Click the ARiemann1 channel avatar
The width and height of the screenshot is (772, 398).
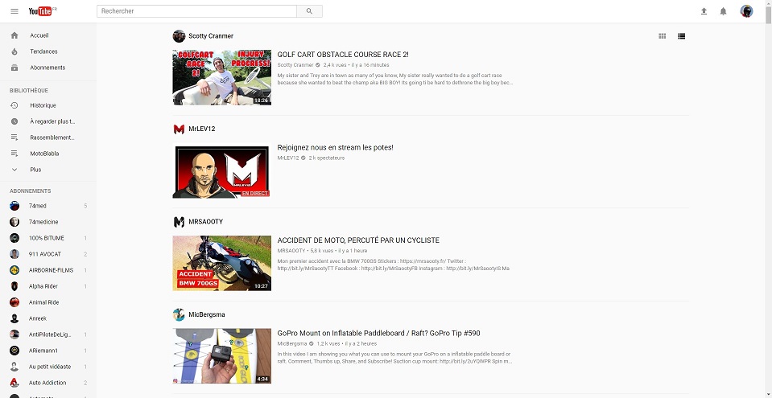pos(14,351)
